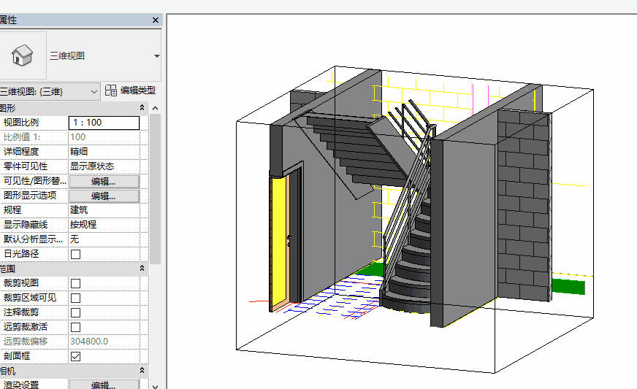Enable the 日光路径 checkbox

(75, 254)
